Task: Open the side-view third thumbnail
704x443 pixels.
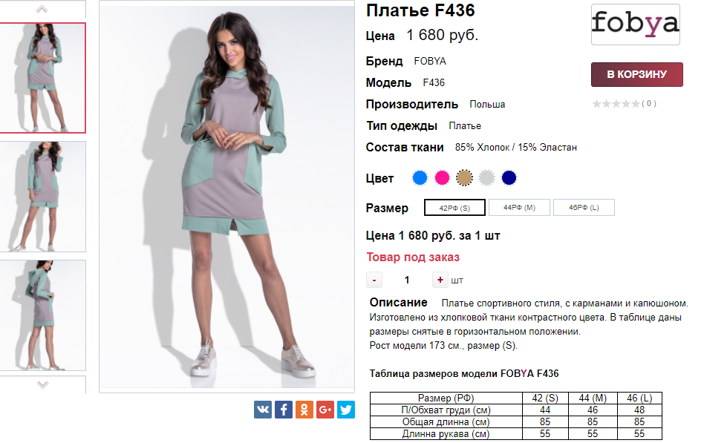Action: (x=42, y=315)
